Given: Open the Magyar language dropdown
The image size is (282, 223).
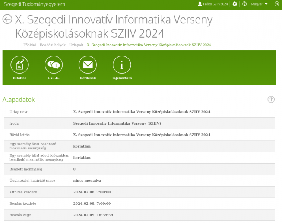Looking at the screenshot, I should 259,4.
